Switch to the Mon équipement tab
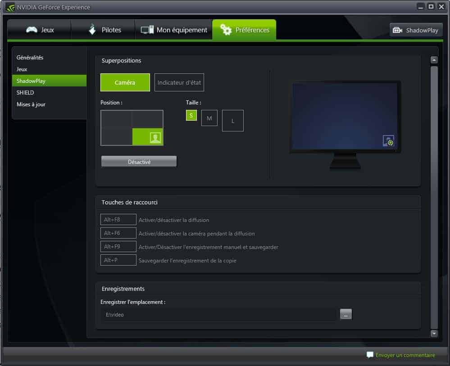The width and height of the screenshot is (450, 366). pos(174,30)
